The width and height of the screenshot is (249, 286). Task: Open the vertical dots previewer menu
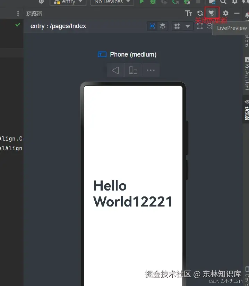coord(18,13)
